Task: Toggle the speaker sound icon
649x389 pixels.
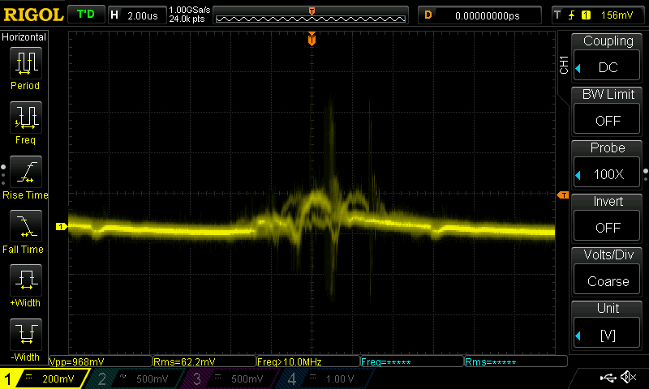Action: pos(628,377)
